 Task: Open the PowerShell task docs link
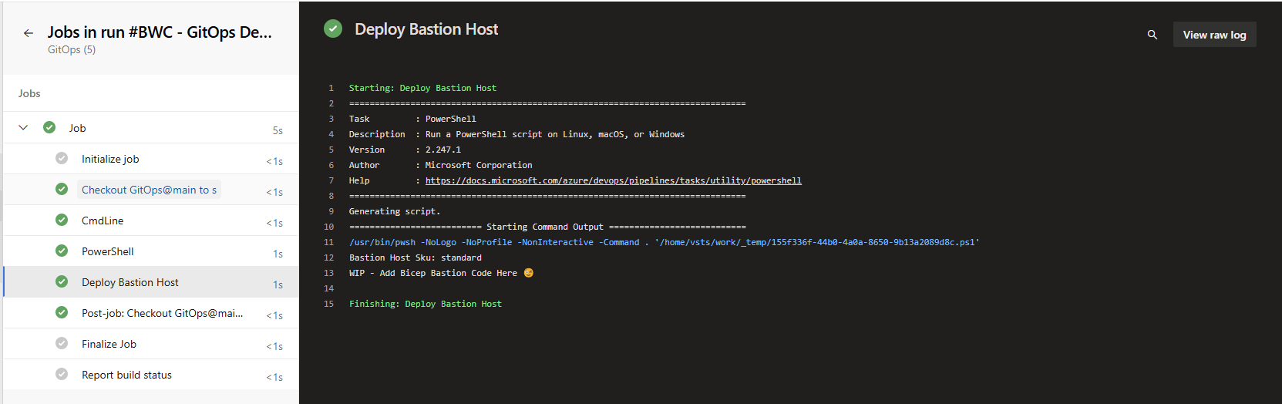click(x=613, y=180)
